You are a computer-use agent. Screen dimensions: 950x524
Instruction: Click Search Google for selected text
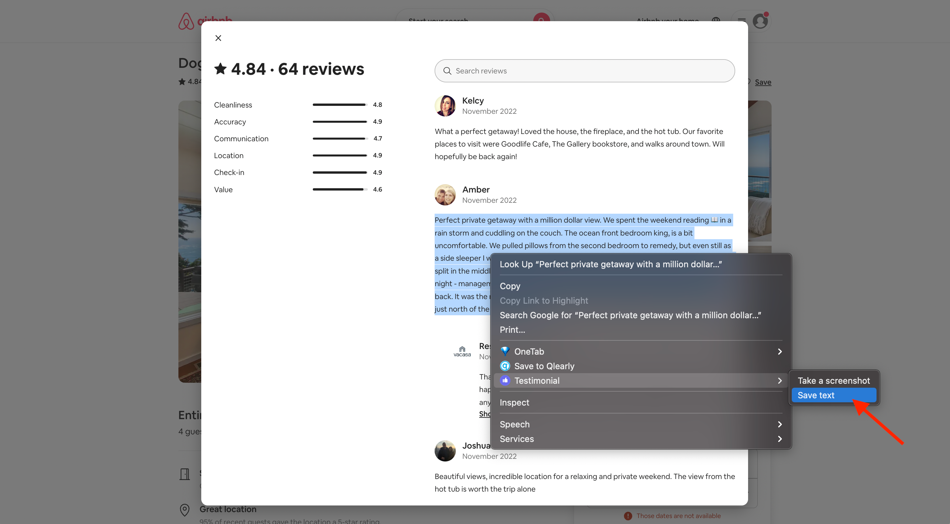(630, 315)
